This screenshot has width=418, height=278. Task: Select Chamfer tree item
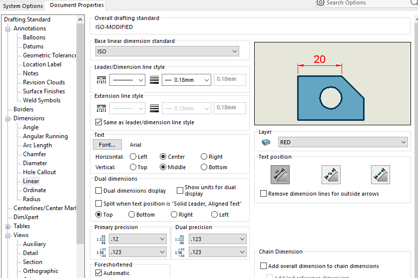[x=34, y=154]
